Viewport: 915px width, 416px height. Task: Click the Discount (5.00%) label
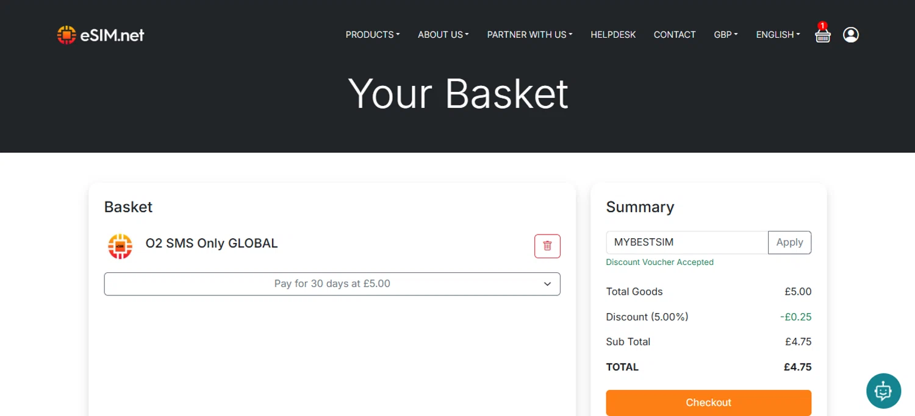pyautogui.click(x=647, y=317)
